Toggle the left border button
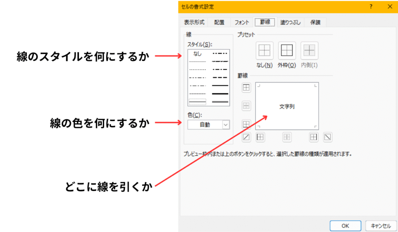 260,137
